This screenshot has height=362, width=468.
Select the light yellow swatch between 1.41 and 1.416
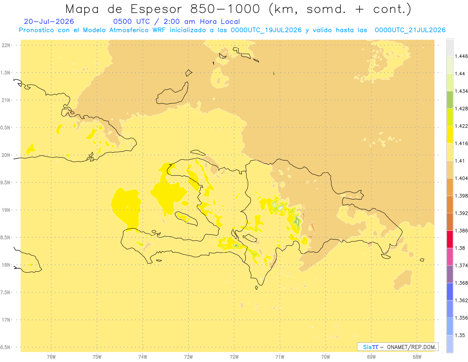point(450,152)
